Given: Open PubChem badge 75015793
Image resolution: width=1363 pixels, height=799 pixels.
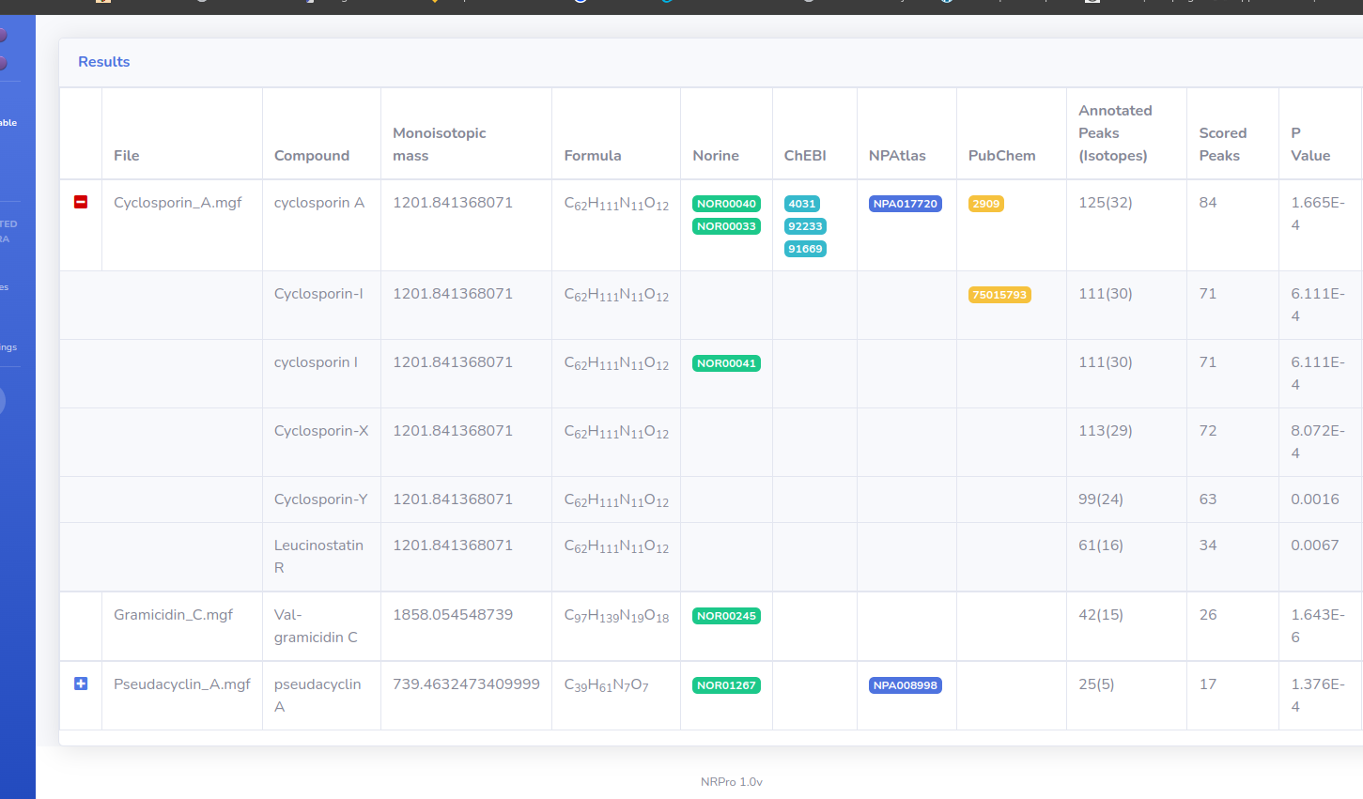Looking at the screenshot, I should tap(999, 295).
